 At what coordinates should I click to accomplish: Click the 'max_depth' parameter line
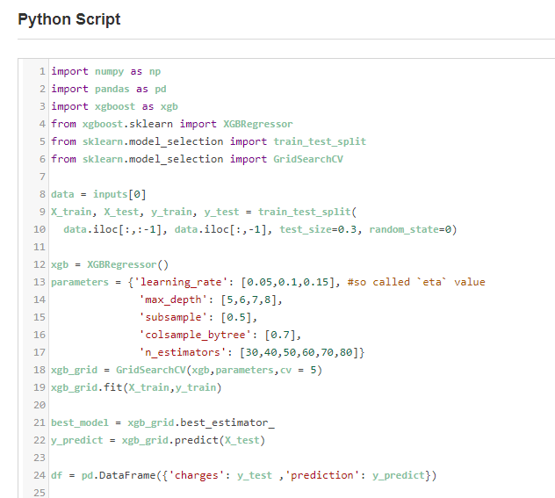[211, 300]
